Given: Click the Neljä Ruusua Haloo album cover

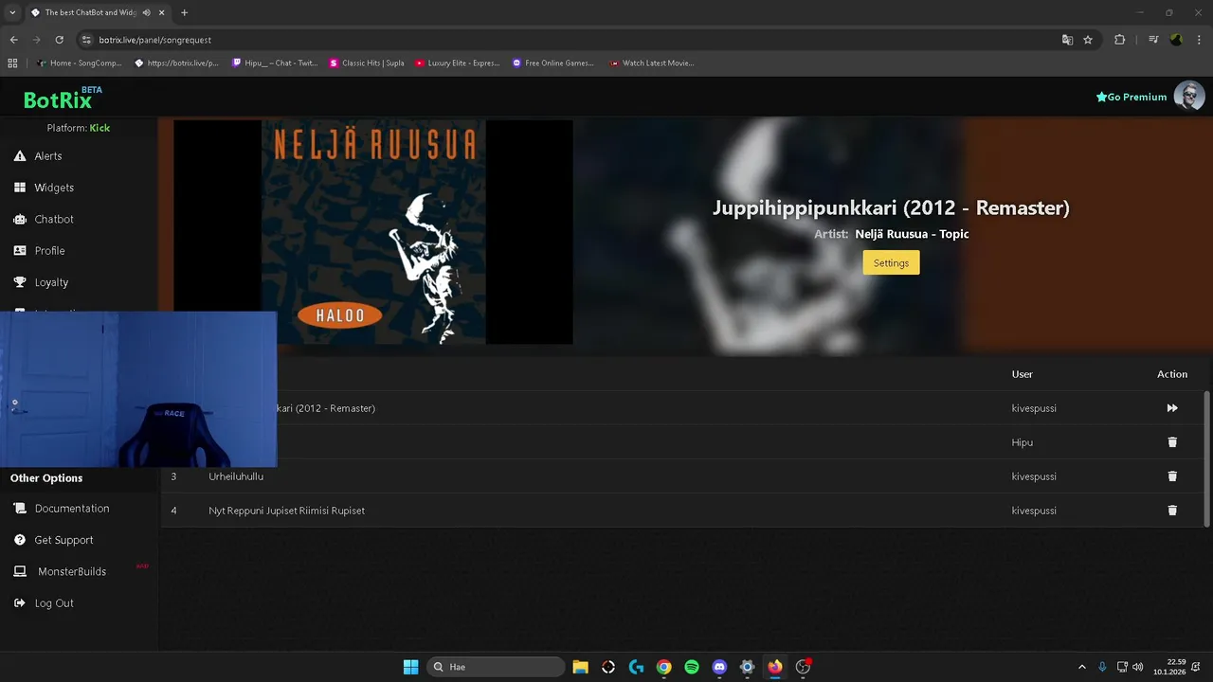Looking at the screenshot, I should (373, 232).
